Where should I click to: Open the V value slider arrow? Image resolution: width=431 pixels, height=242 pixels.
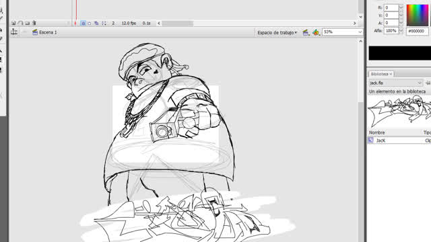tap(401, 15)
